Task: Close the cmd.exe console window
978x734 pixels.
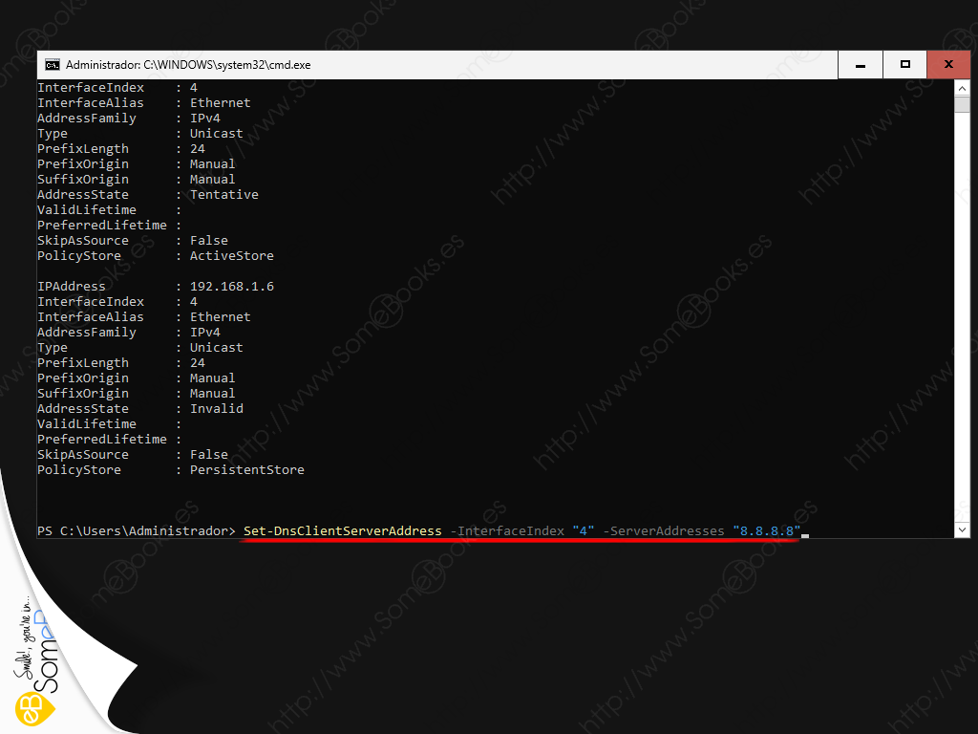Action: pyautogui.click(x=948, y=65)
